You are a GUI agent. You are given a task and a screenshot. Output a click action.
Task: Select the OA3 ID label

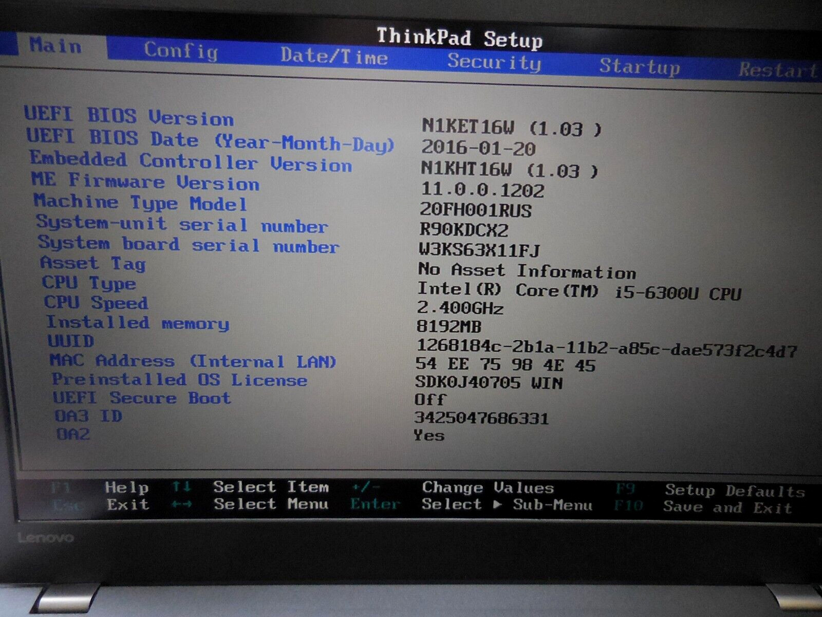(x=89, y=416)
